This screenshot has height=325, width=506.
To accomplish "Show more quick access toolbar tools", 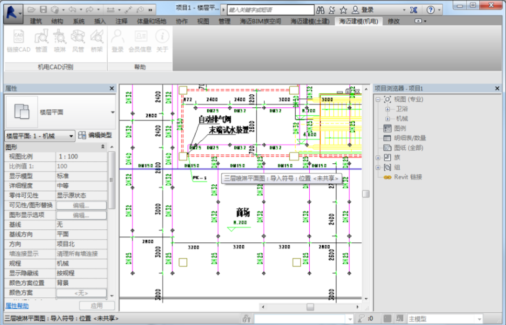I will 150,10.
